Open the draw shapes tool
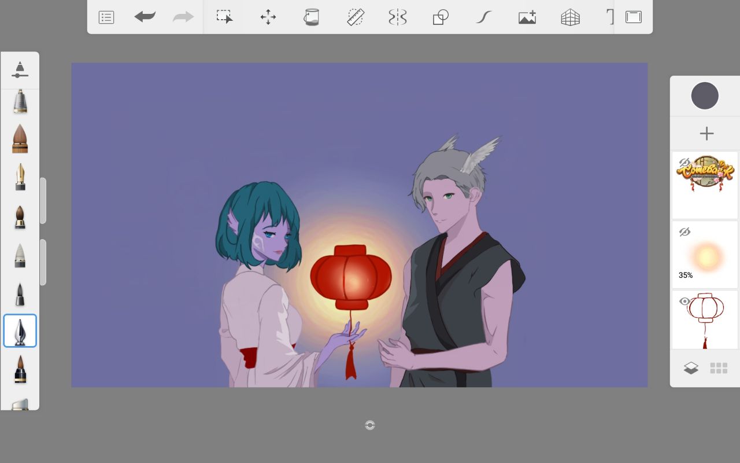The height and width of the screenshot is (463, 740). (x=441, y=17)
